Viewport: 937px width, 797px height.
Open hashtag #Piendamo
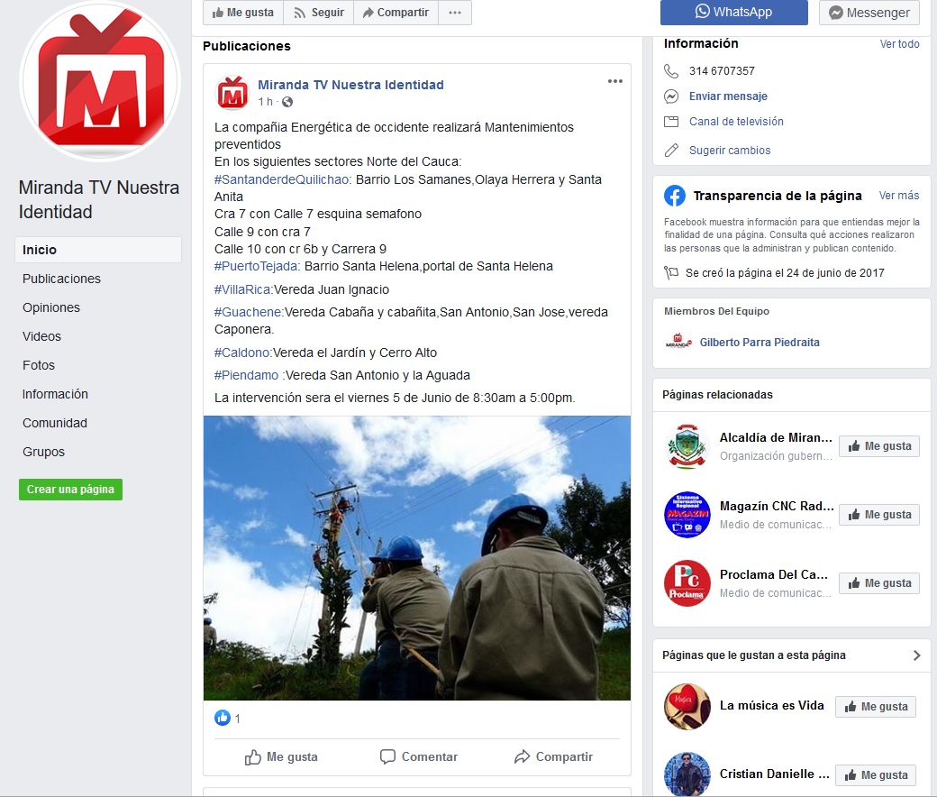(x=246, y=375)
